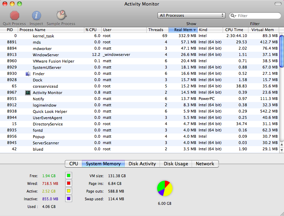Select the Popup process row
Image resolution: width=284 pixels, height=216 pixels.
[139, 137]
